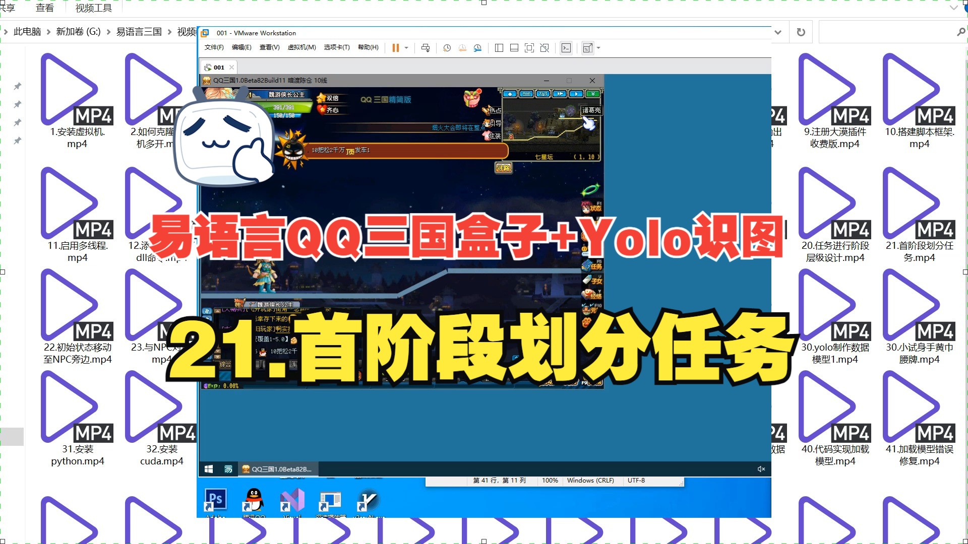Open the 文件(F) menu in VMware

pos(214,47)
